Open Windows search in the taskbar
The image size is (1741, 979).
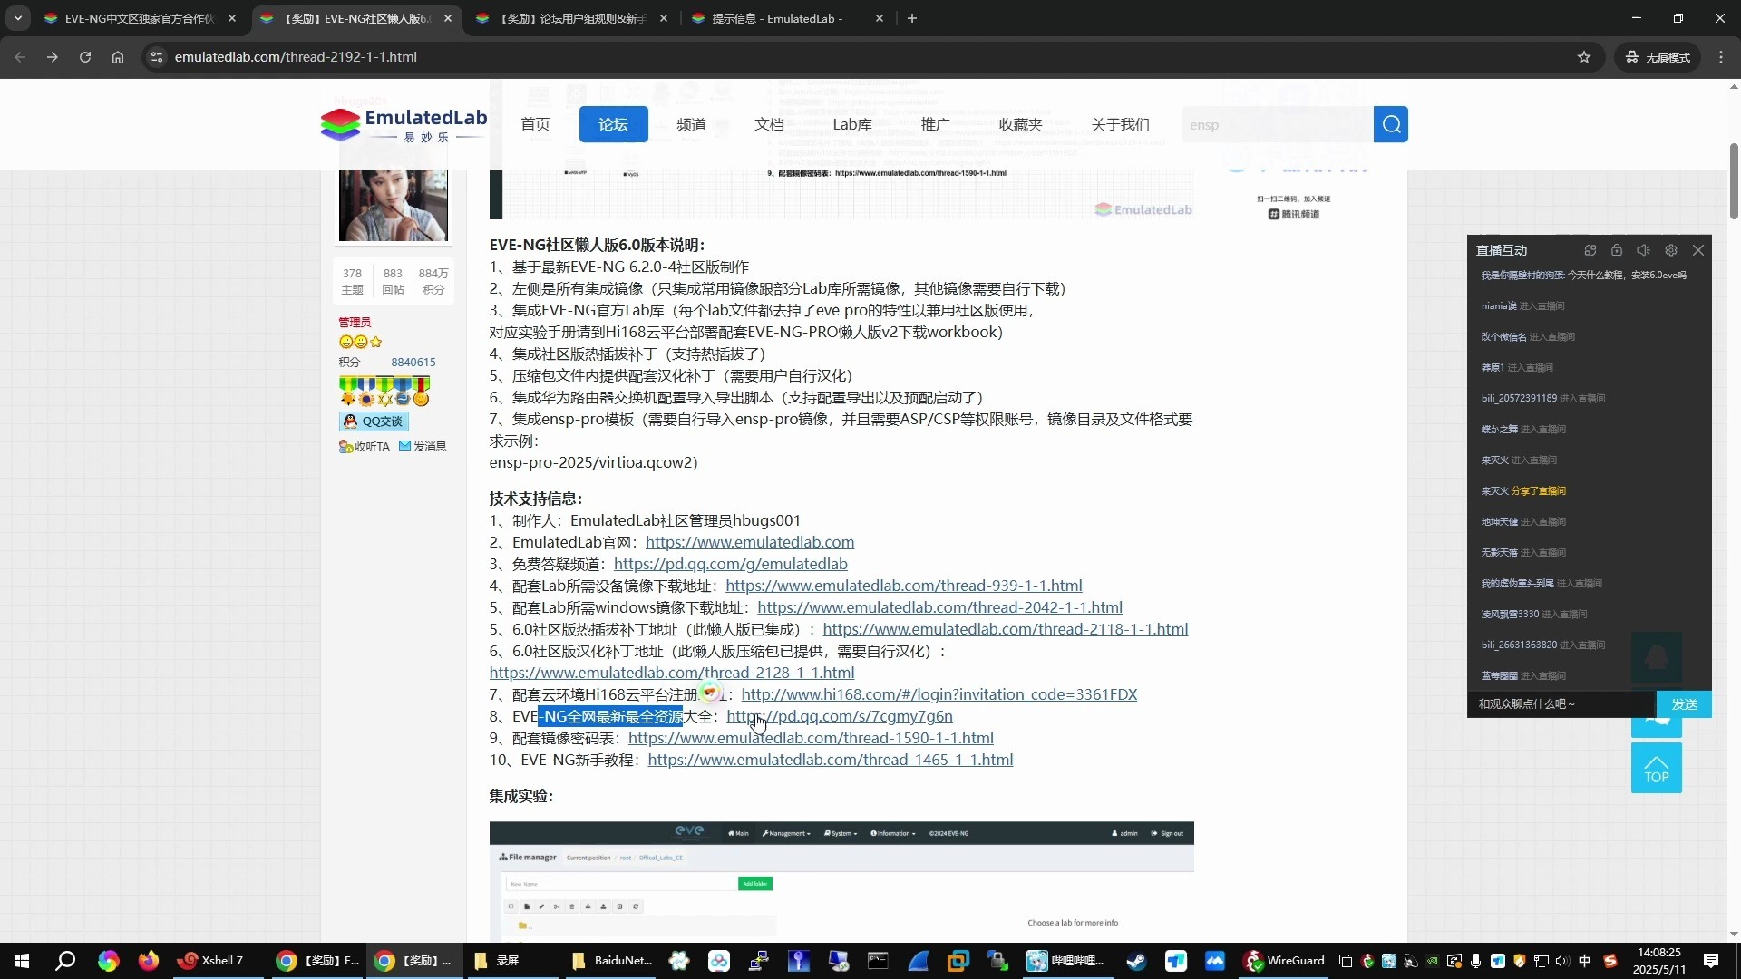pos(65,961)
